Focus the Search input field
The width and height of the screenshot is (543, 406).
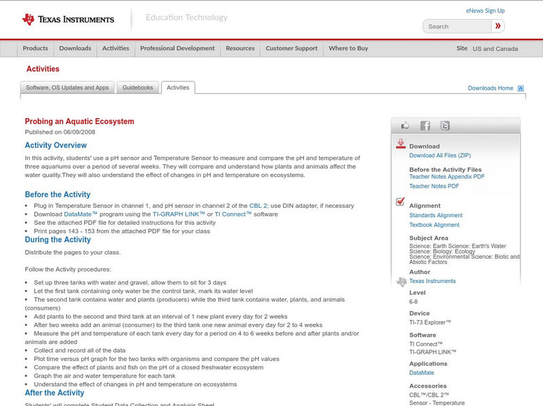point(457,26)
